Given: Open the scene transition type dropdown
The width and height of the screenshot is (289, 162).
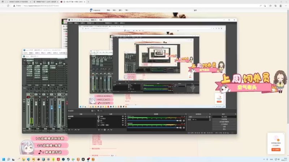Looking at the screenshot, I should pos(198,117).
